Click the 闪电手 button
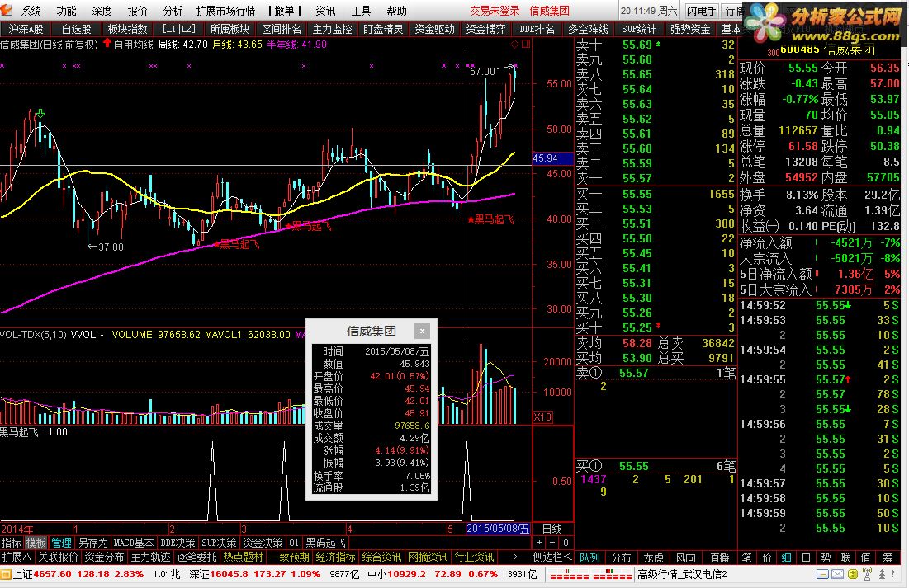Image resolution: width=909 pixels, height=588 pixels. click(702, 11)
